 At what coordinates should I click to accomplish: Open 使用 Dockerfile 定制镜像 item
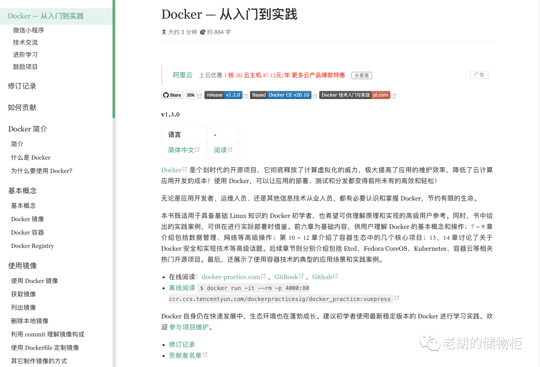[45, 347]
